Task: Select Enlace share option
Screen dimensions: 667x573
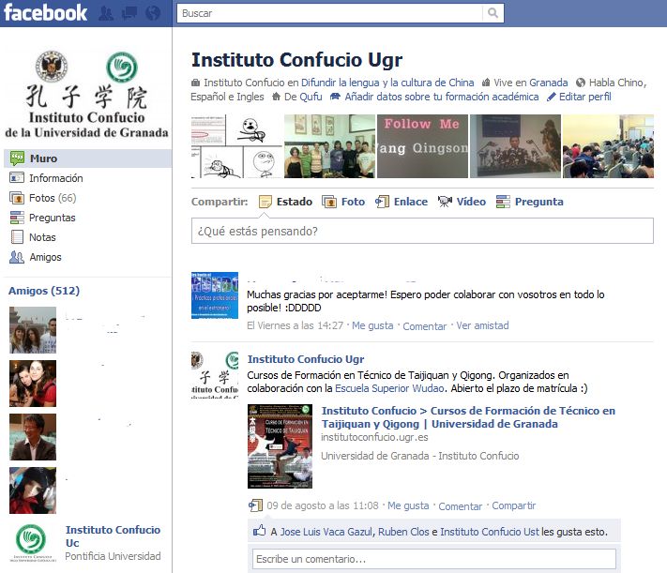Action: (x=411, y=202)
